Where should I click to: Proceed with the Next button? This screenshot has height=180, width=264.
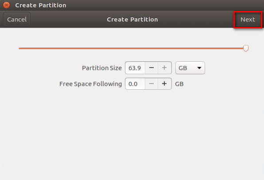(x=248, y=20)
